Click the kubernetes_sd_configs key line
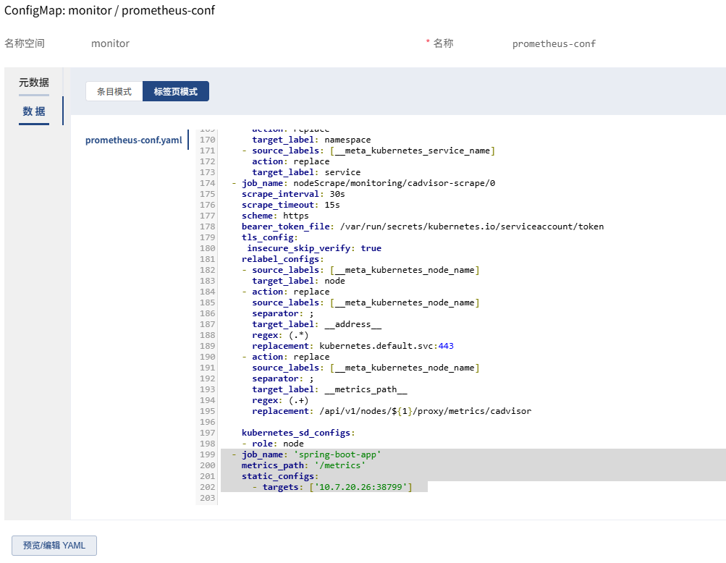726x563 pixels. tap(298, 433)
